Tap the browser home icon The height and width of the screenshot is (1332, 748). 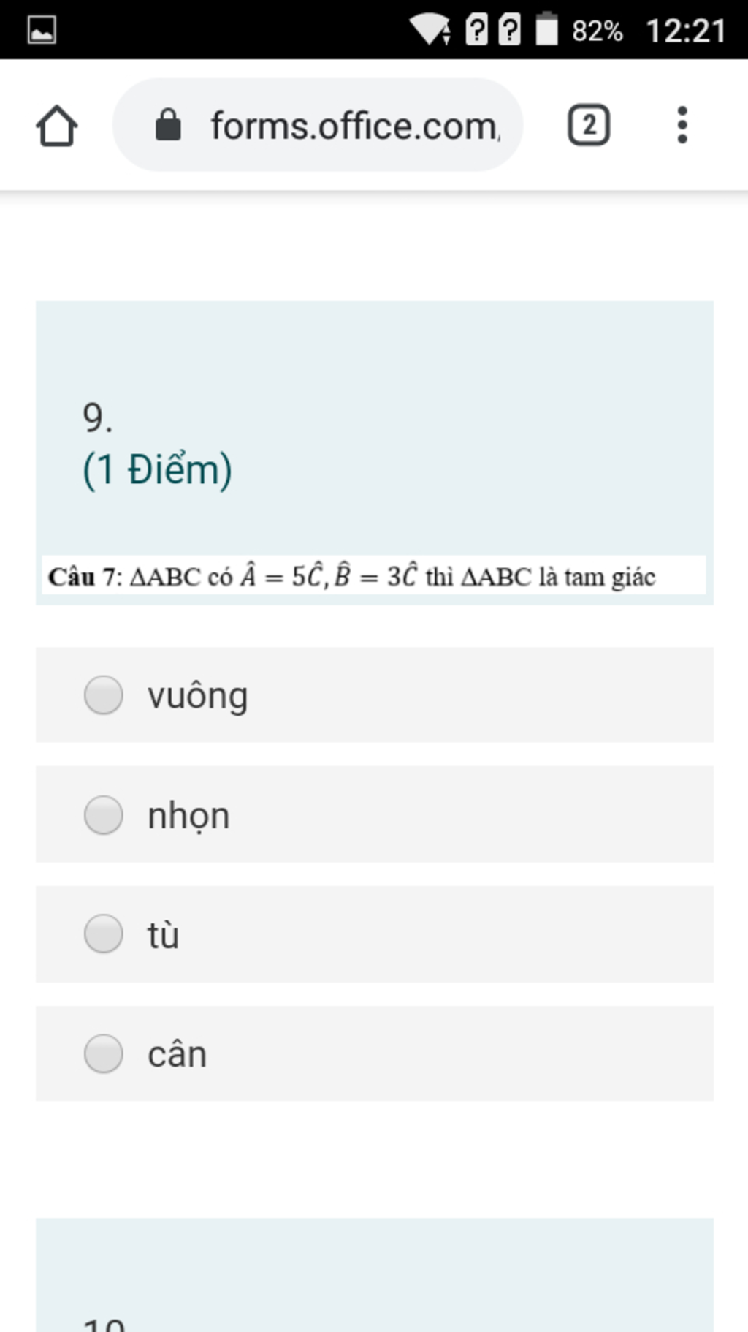(57, 126)
